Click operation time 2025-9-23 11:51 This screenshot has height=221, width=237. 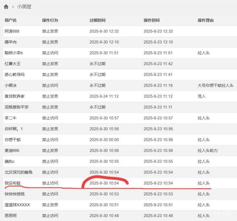(158, 53)
